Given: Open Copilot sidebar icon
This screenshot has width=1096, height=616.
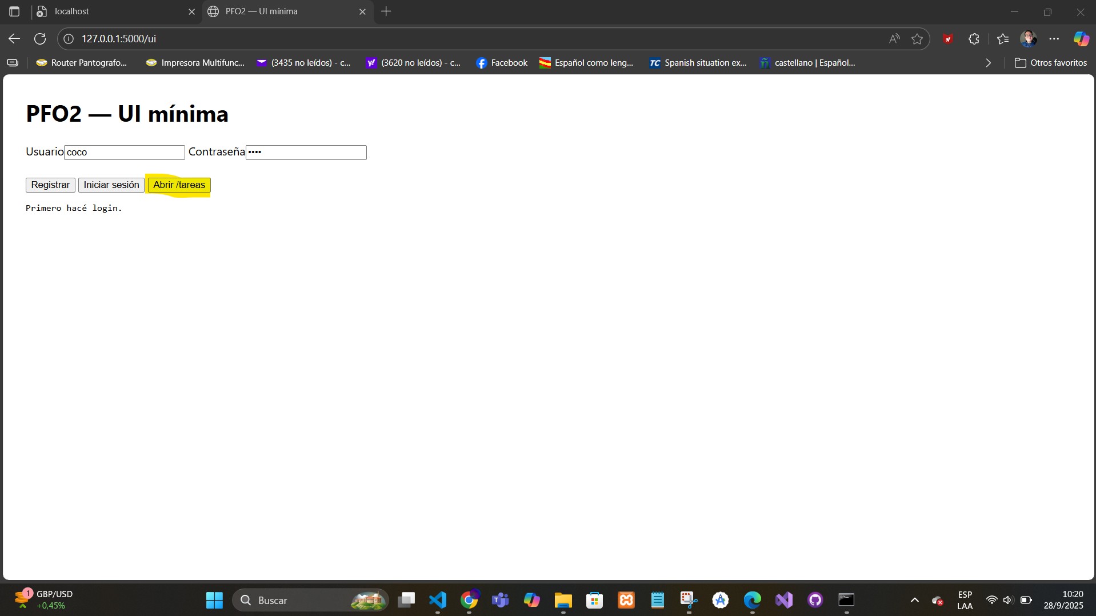Looking at the screenshot, I should (1081, 39).
